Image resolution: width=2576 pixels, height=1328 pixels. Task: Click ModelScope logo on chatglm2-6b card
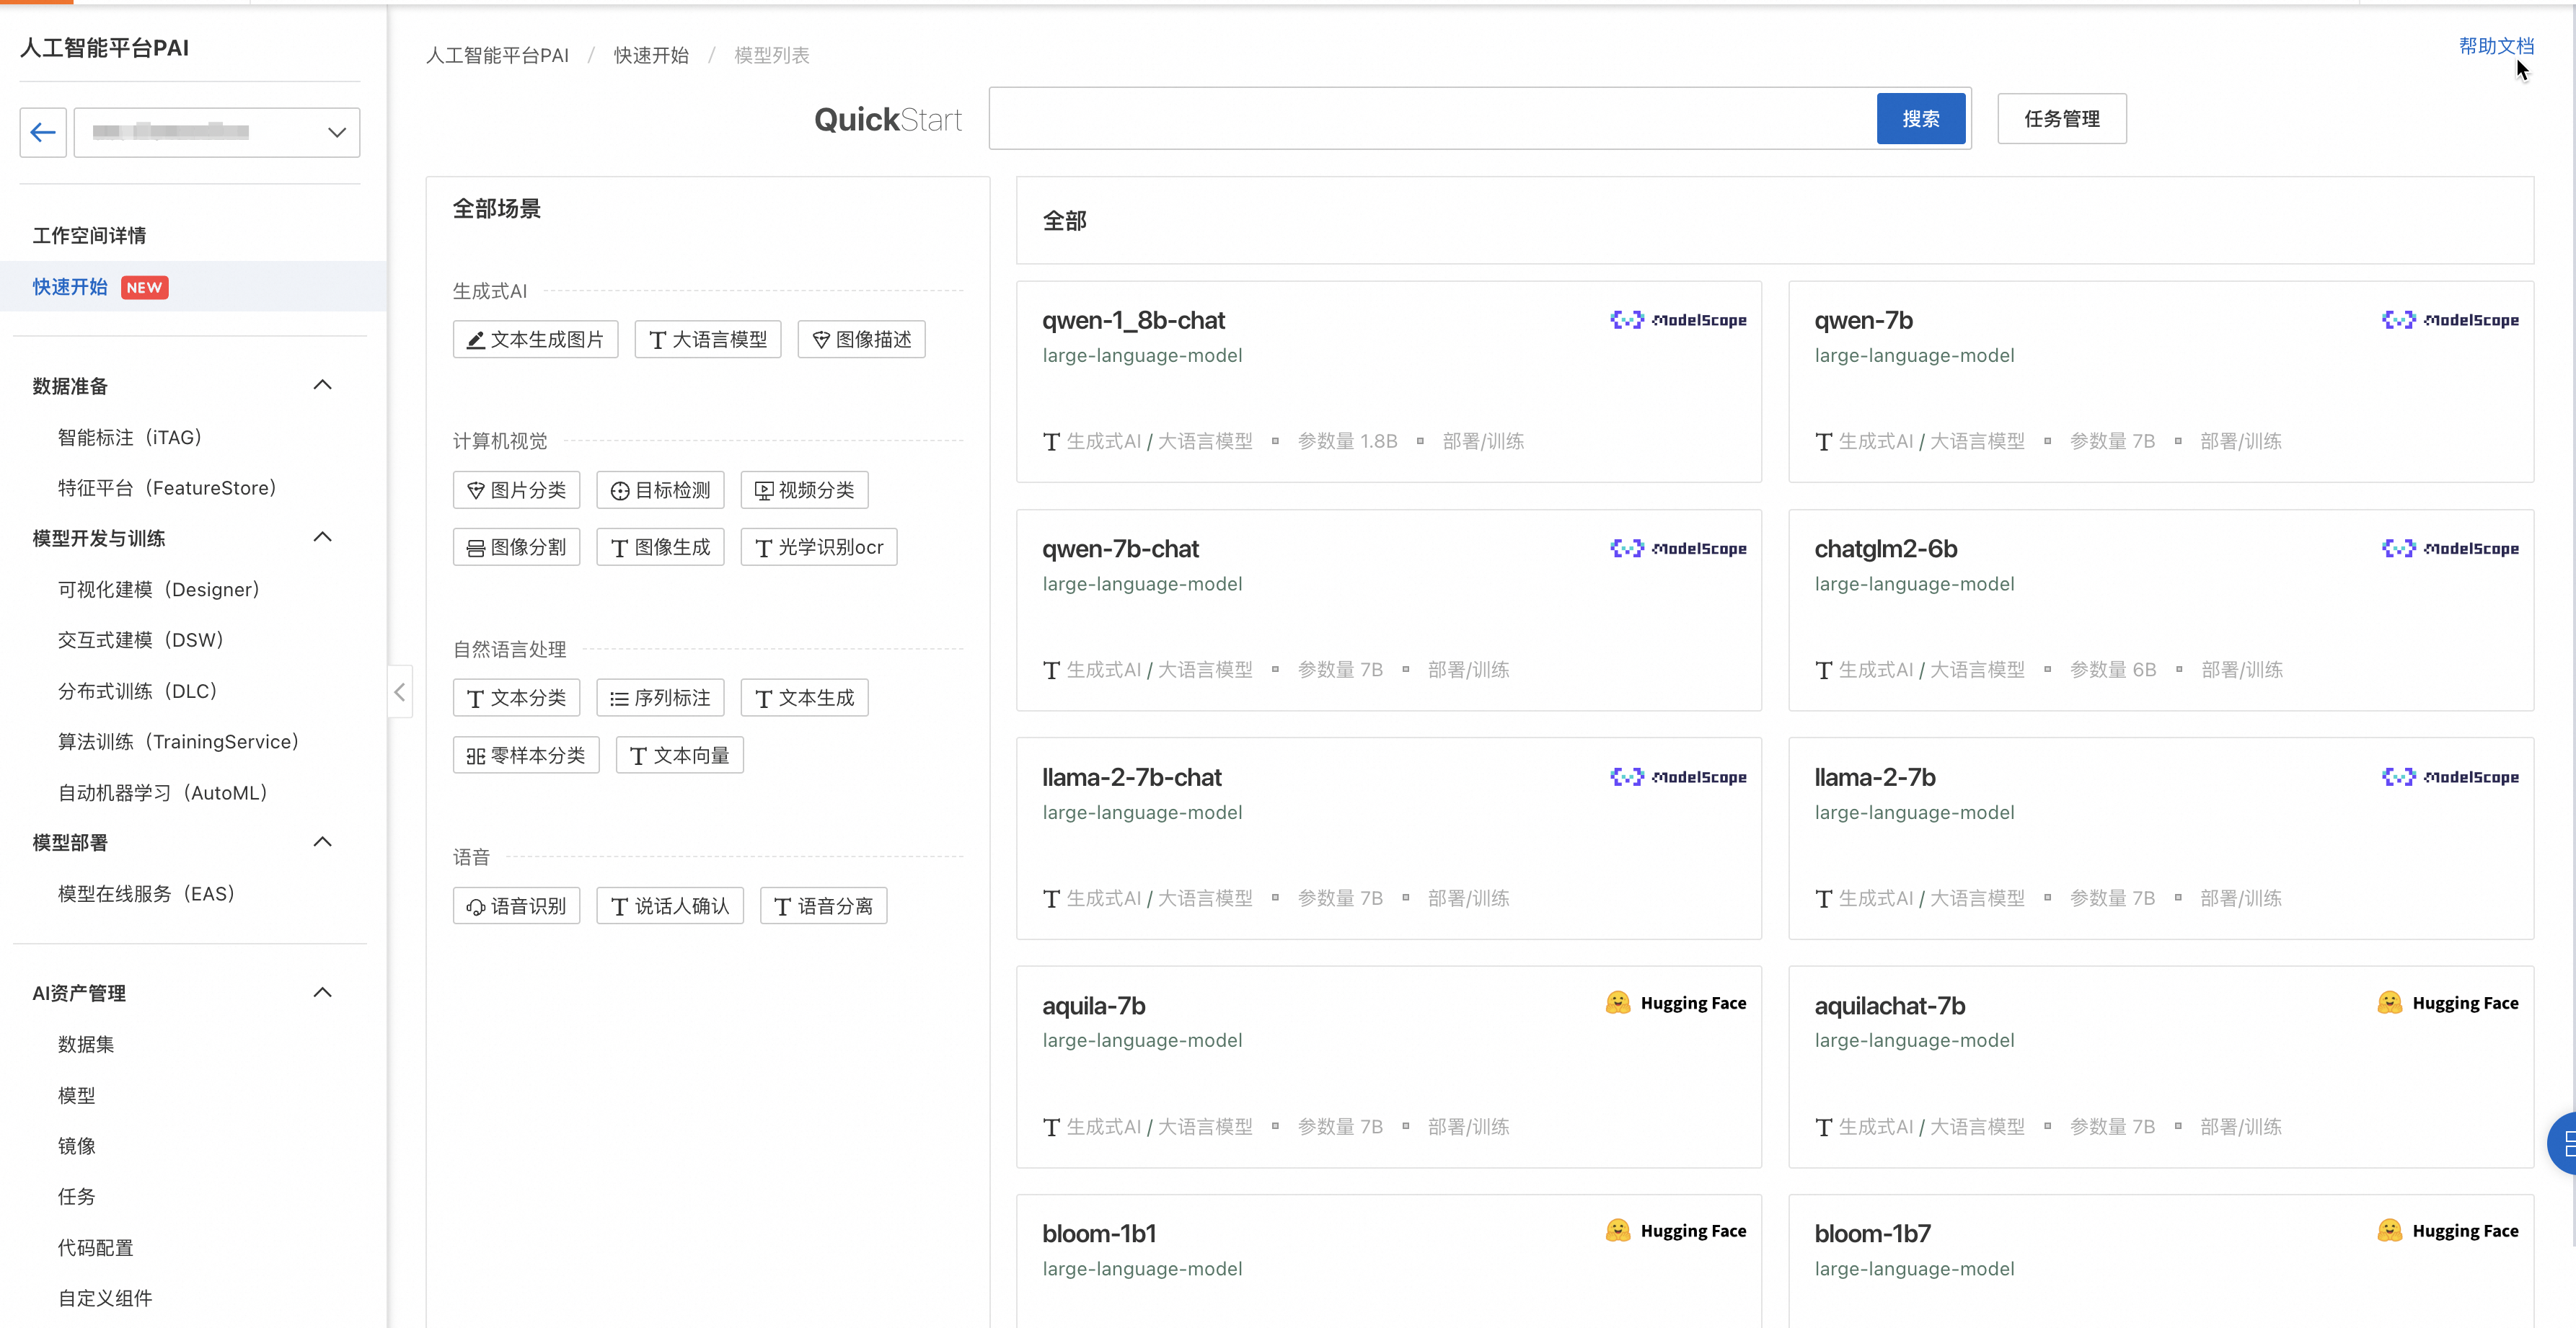[x=2450, y=548]
